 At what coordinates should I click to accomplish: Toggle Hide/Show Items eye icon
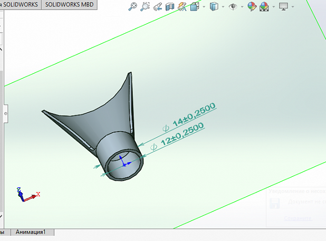click(x=233, y=7)
